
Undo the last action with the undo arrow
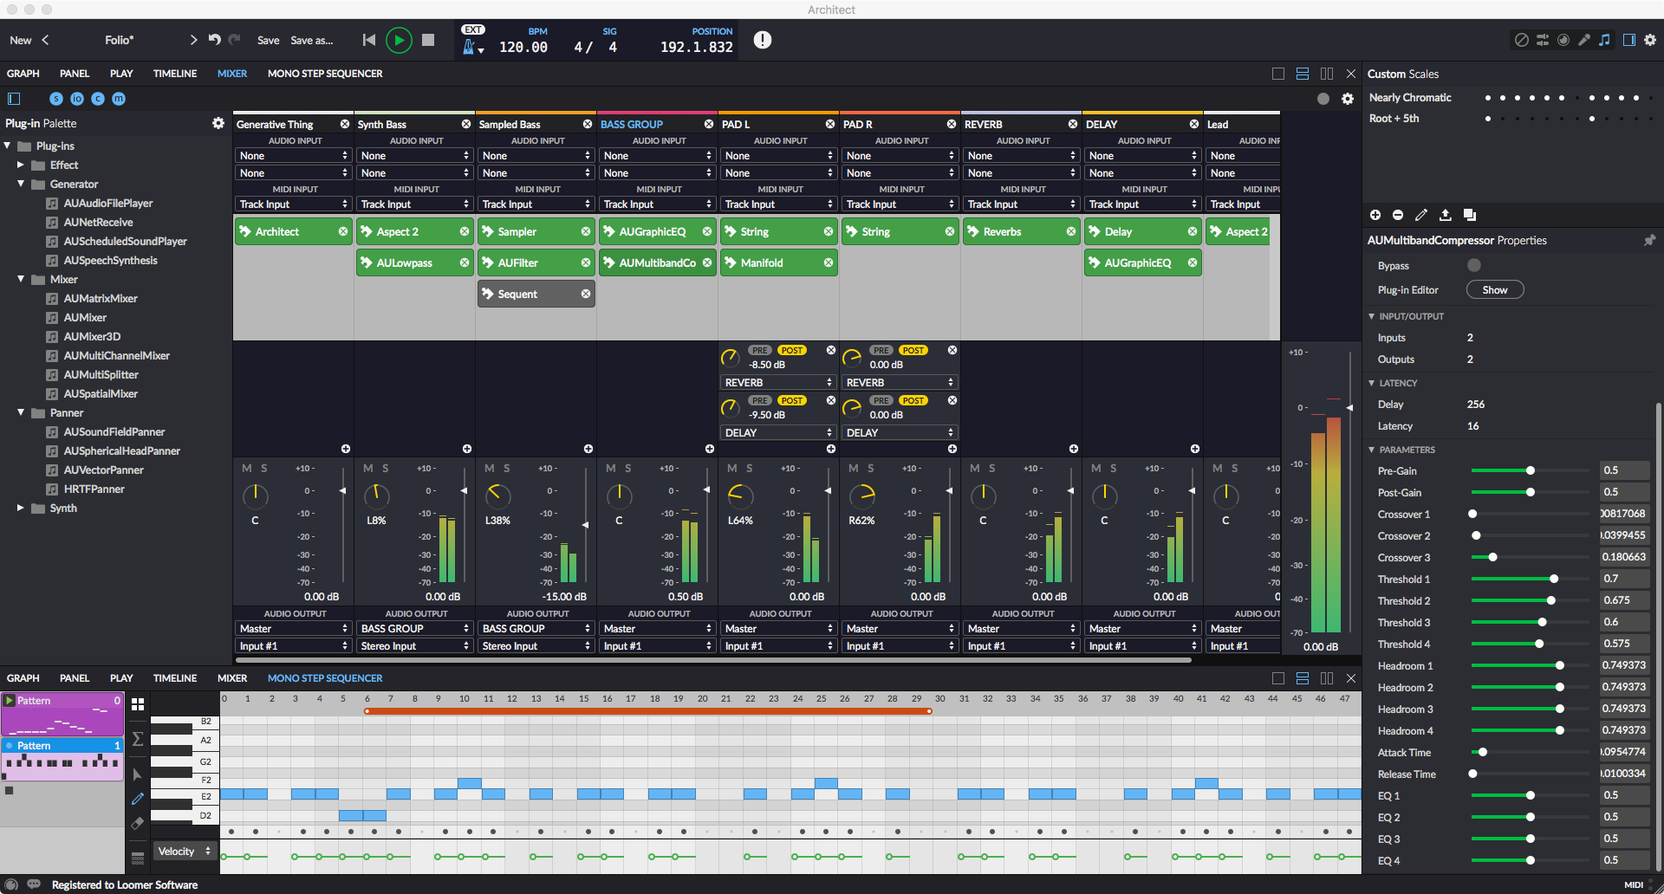click(214, 40)
